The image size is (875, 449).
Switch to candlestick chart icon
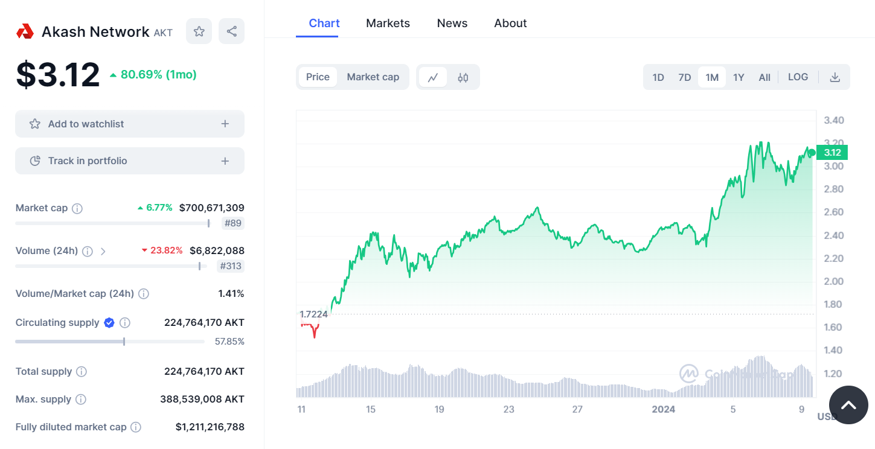[x=463, y=77]
